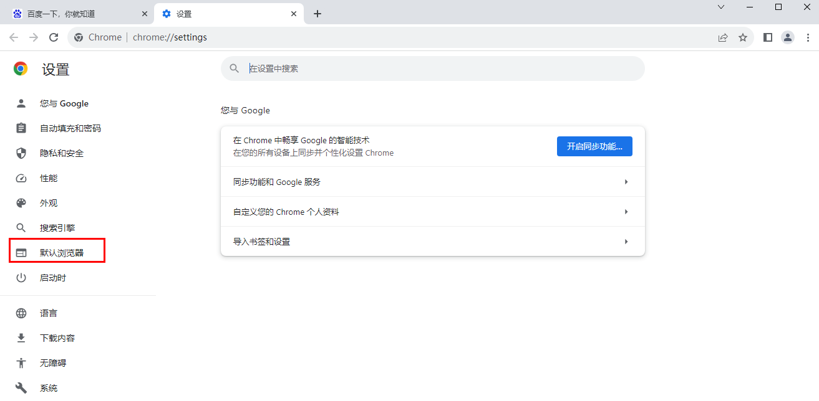Viewport: 819px width, 401px height.
Task: Click the 设置 page title
Action: point(56,69)
